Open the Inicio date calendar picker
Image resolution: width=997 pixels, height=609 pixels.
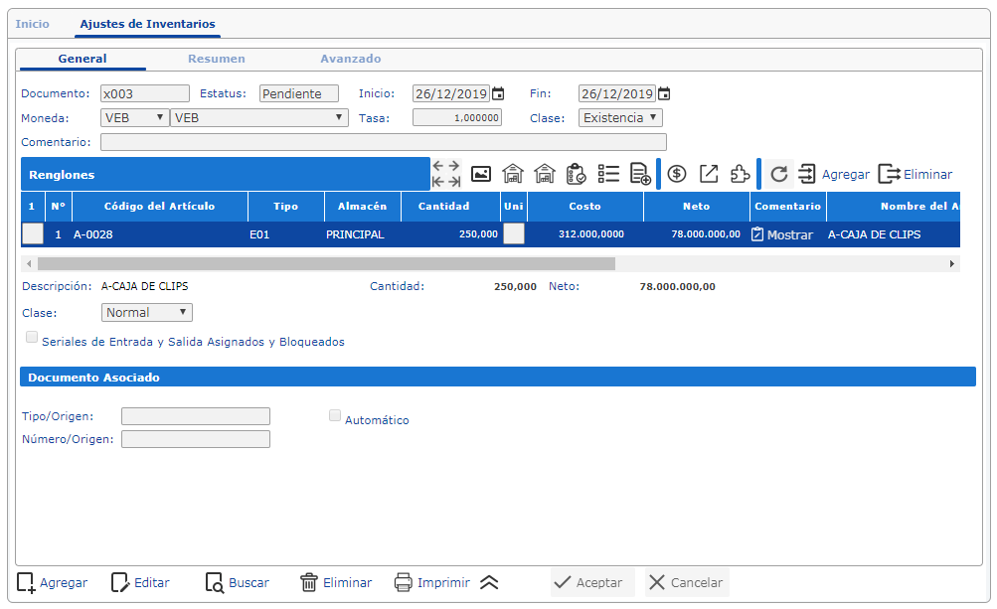pyautogui.click(x=498, y=93)
